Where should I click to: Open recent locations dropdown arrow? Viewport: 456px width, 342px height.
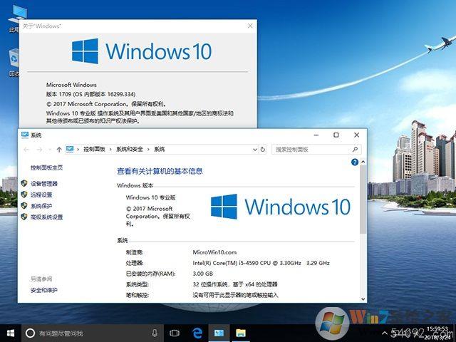tap(50, 150)
